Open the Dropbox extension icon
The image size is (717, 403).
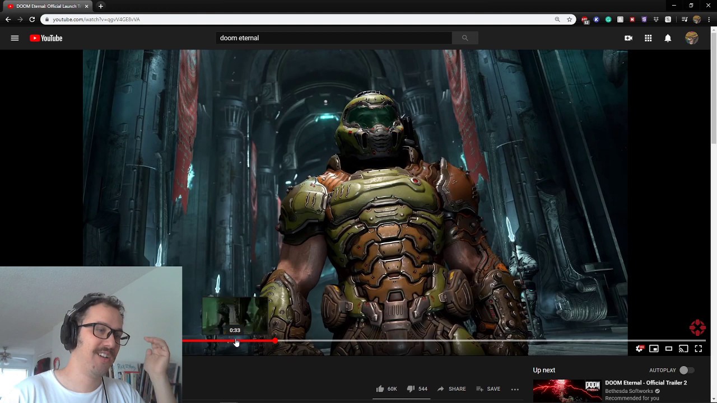coord(656,19)
